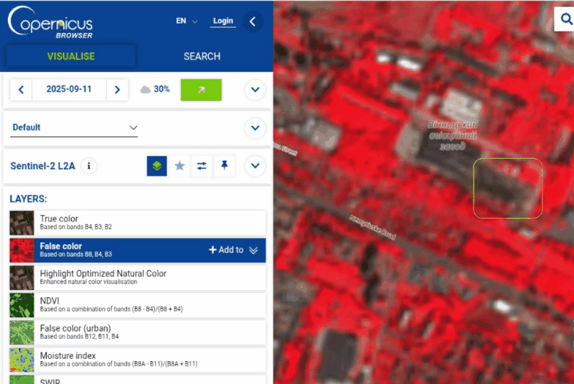The height and width of the screenshot is (384, 574).
Task: Expand the date section chevron
Action: (x=255, y=90)
